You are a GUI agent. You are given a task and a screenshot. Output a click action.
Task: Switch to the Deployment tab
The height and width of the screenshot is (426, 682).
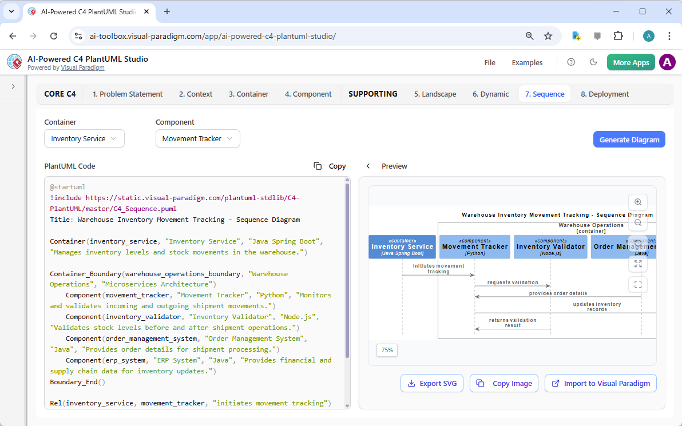(x=604, y=93)
